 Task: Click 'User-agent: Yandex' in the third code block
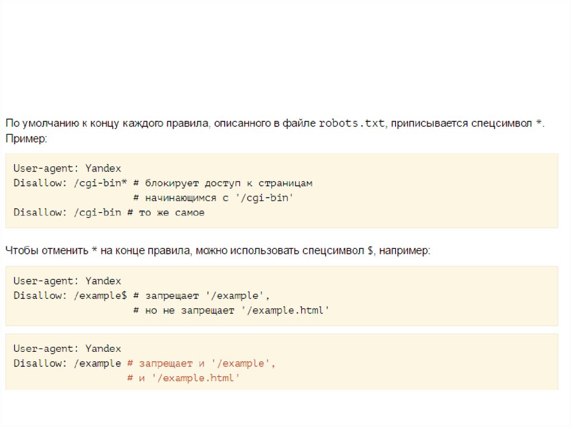pyautogui.click(x=67, y=349)
